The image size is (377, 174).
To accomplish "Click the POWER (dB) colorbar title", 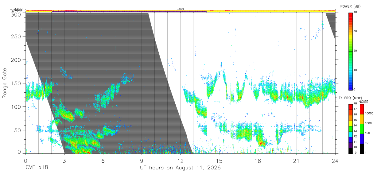I will click(350, 6).
